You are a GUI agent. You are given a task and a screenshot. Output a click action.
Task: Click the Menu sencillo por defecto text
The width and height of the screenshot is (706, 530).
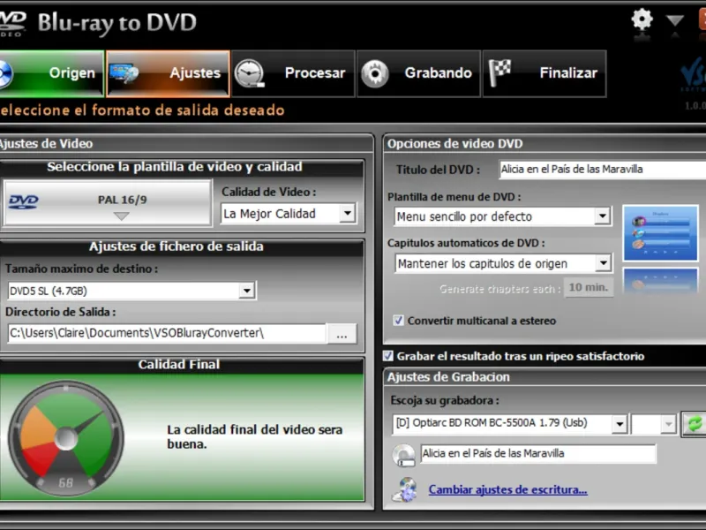click(x=464, y=216)
